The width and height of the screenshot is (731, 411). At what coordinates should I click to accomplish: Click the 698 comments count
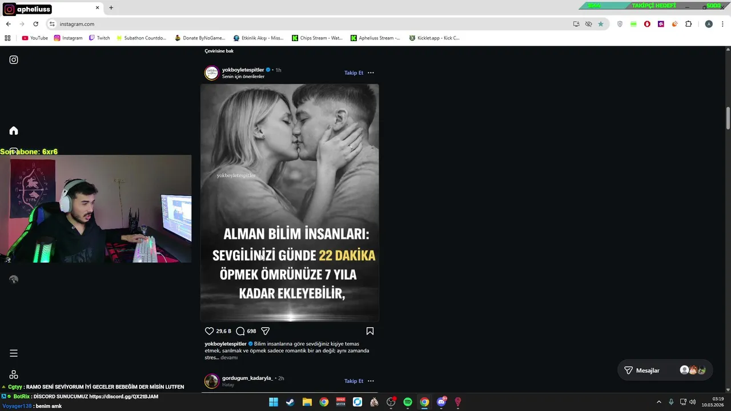click(251, 331)
